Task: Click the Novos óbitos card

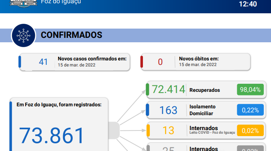Action: click(196, 62)
